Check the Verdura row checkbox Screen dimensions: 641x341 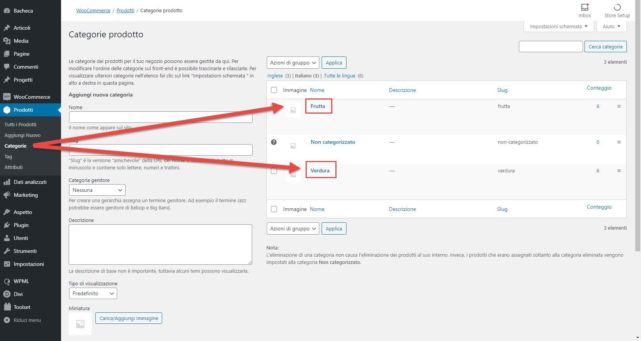274,171
